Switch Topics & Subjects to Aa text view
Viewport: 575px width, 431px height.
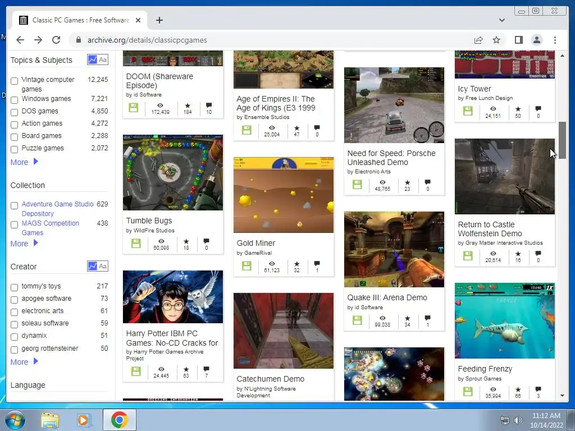point(103,59)
